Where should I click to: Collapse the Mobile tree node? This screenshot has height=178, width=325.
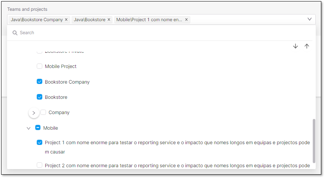[29, 128]
